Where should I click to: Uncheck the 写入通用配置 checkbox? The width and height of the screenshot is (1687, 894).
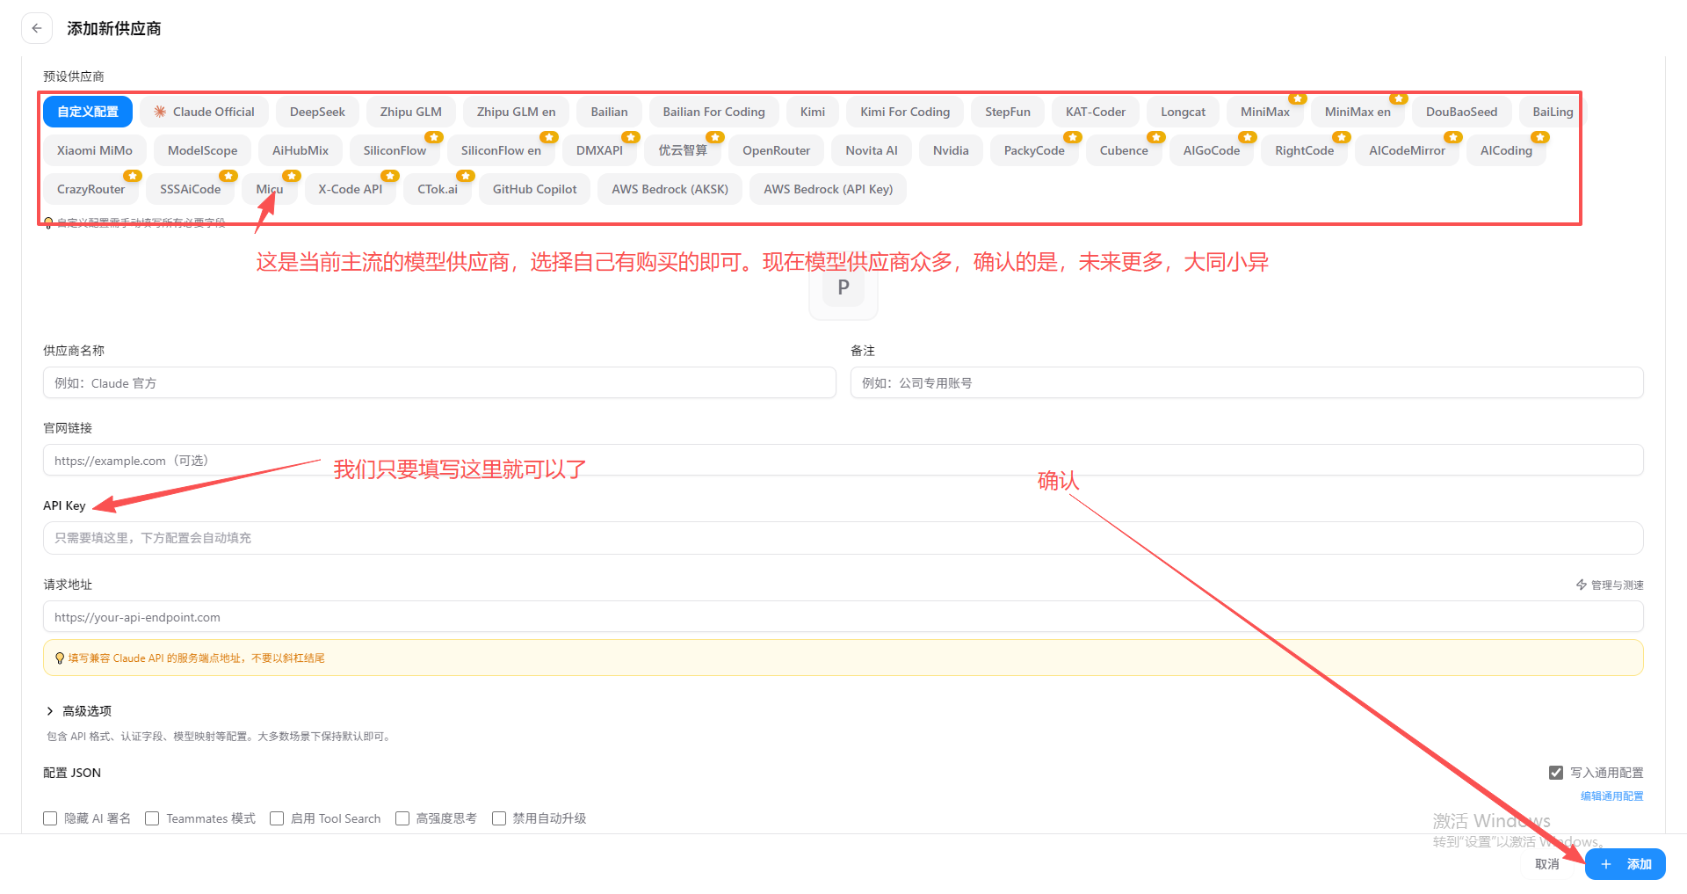(x=1557, y=772)
